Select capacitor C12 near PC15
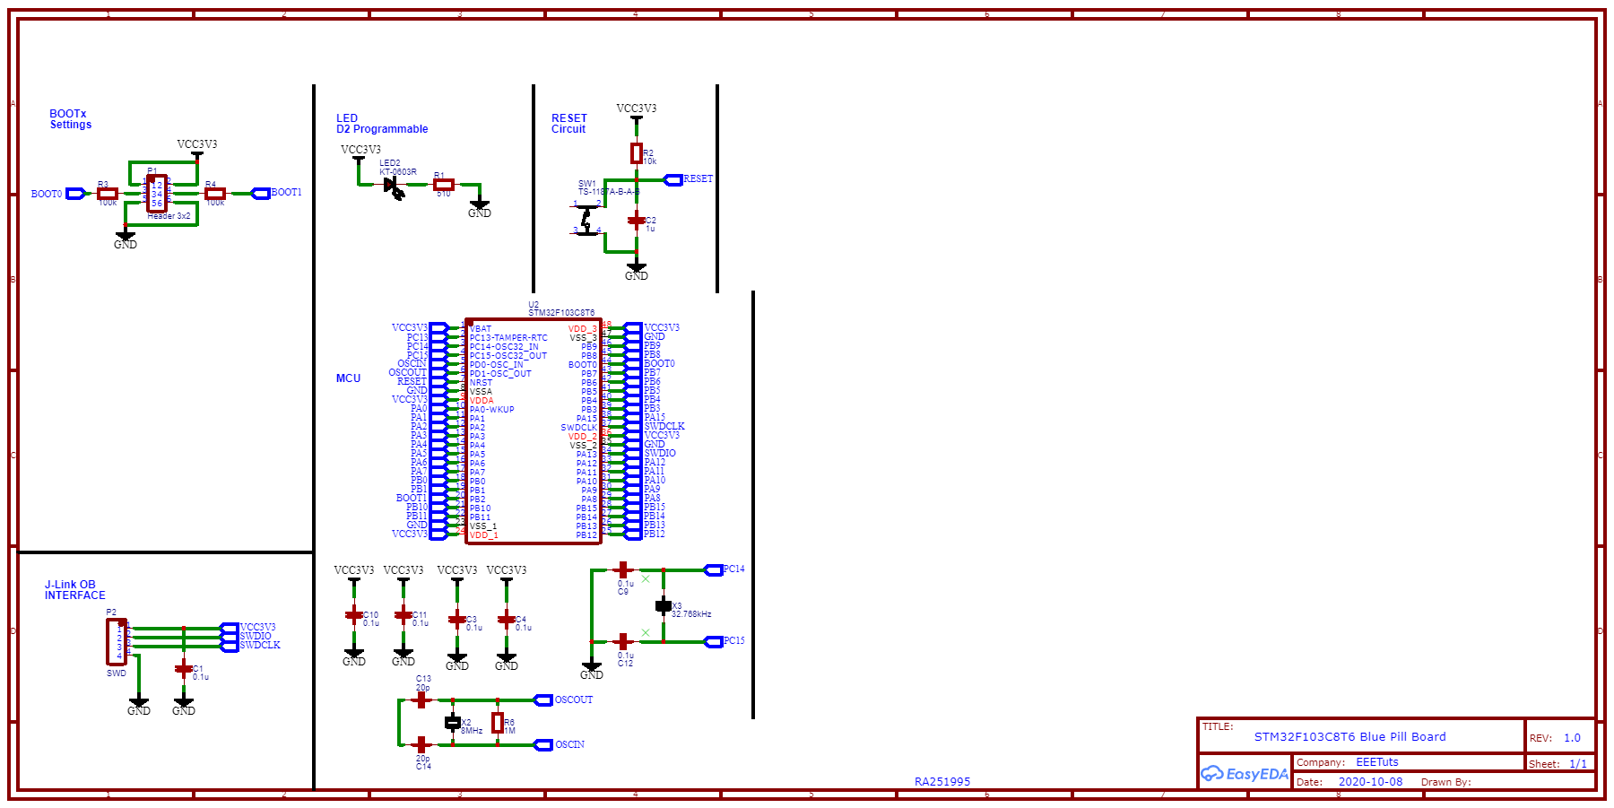The width and height of the screenshot is (1614, 808). (623, 642)
